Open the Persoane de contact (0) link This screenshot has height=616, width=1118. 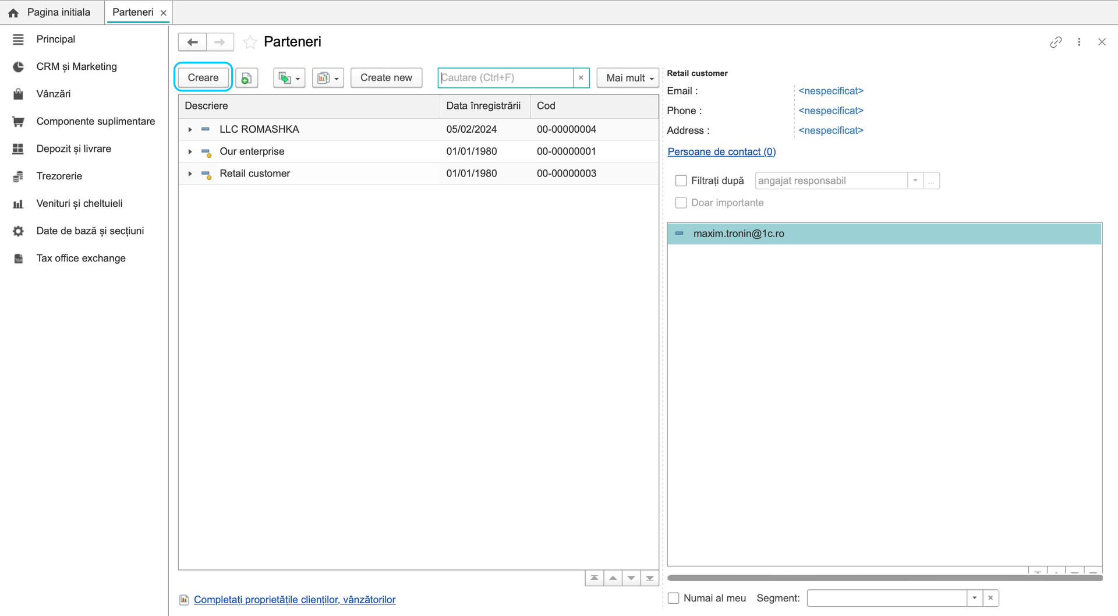coord(721,151)
